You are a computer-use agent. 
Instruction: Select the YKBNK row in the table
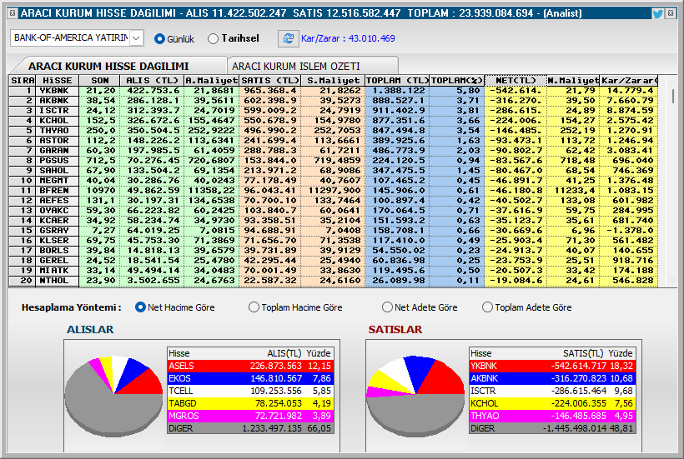point(334,91)
